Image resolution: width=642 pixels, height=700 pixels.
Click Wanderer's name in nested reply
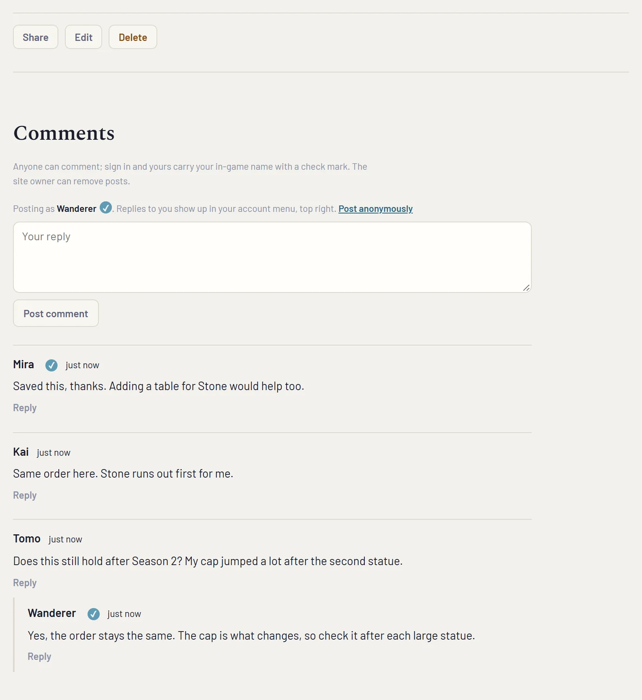[x=52, y=613]
